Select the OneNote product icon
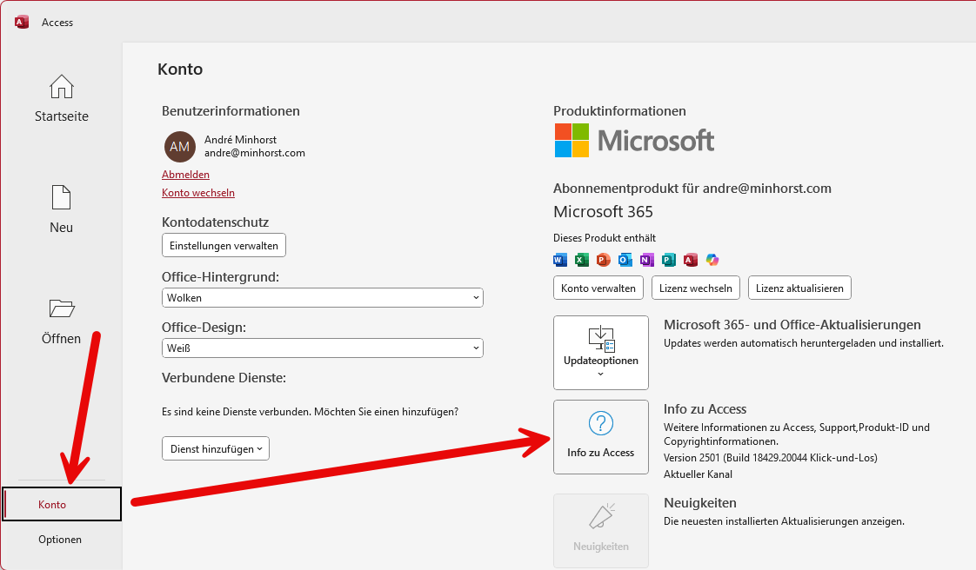Image resolution: width=976 pixels, height=570 pixels. pos(647,259)
